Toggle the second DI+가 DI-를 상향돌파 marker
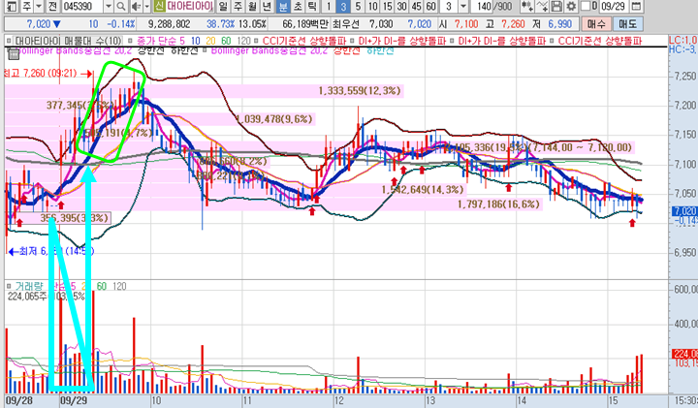698x408 pixels. click(x=452, y=41)
